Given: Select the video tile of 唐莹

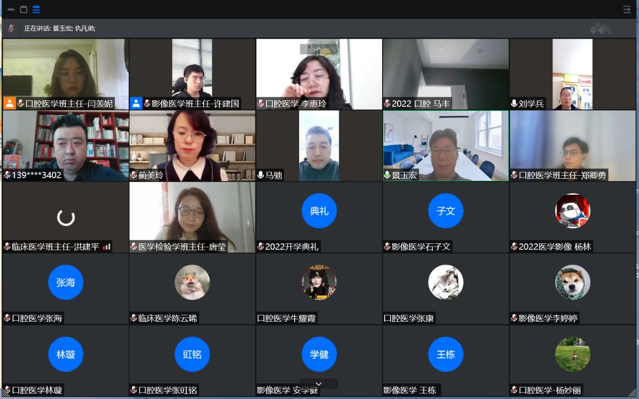Looking at the screenshot, I should (x=192, y=217).
